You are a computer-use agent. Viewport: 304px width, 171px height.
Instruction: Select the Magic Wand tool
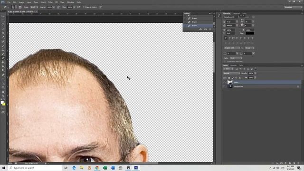coord(3,28)
